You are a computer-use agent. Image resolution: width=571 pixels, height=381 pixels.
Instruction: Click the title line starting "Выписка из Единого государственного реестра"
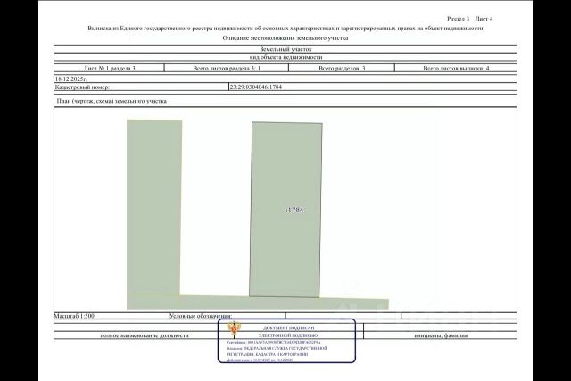[x=285, y=28]
